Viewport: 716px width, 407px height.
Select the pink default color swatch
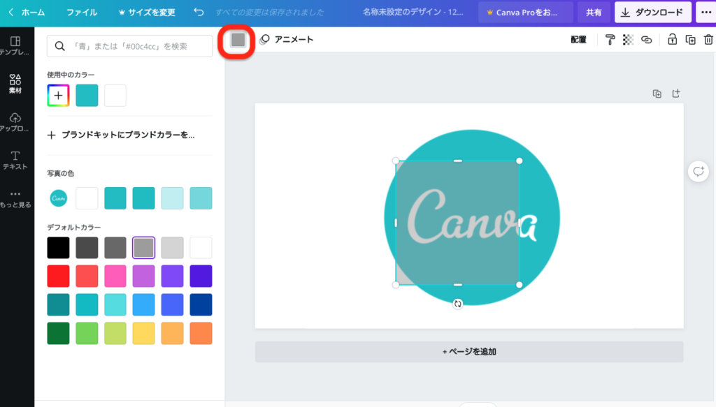click(x=115, y=276)
